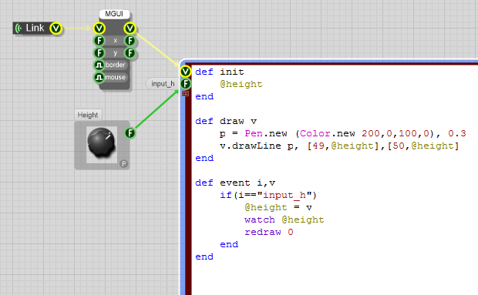The width and height of the screenshot is (478, 295).
Task: Toggle the MGUI border boolean connector
Action: click(99, 65)
